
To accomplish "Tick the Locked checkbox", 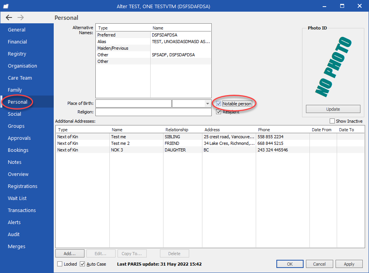I will [x=60, y=264].
